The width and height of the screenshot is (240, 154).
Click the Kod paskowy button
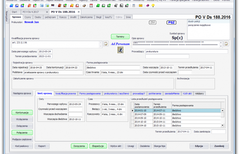[x=22, y=146]
